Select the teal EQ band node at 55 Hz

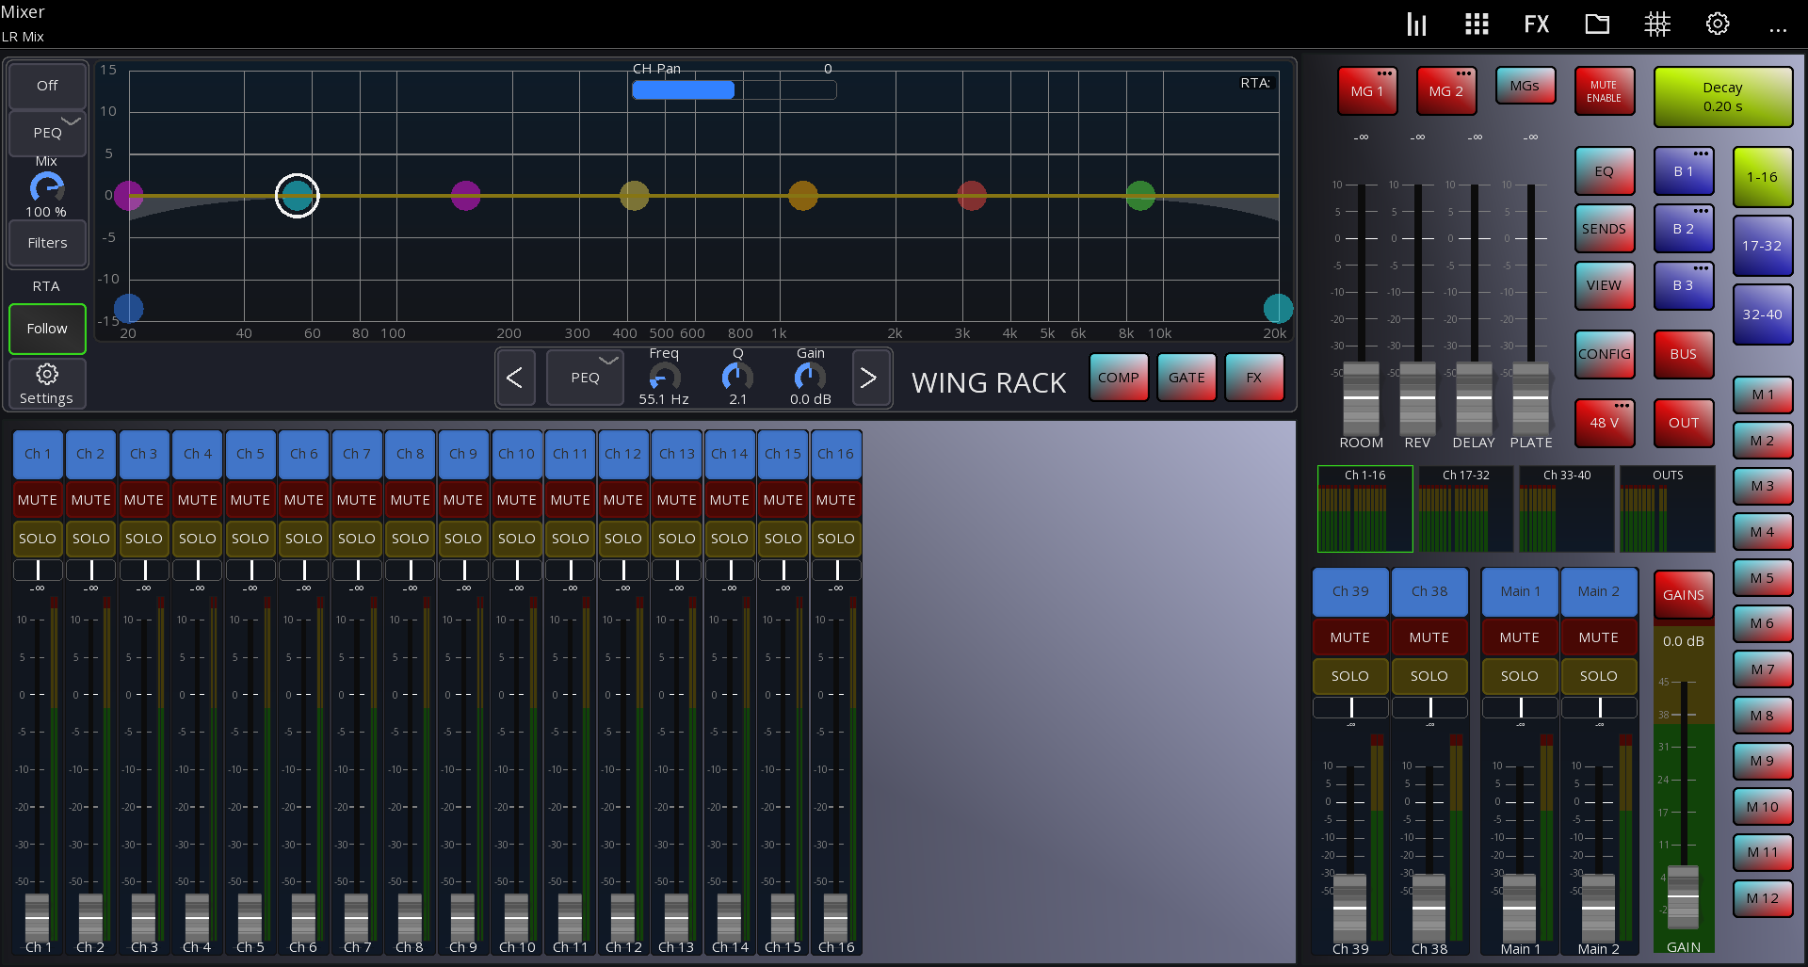click(297, 196)
